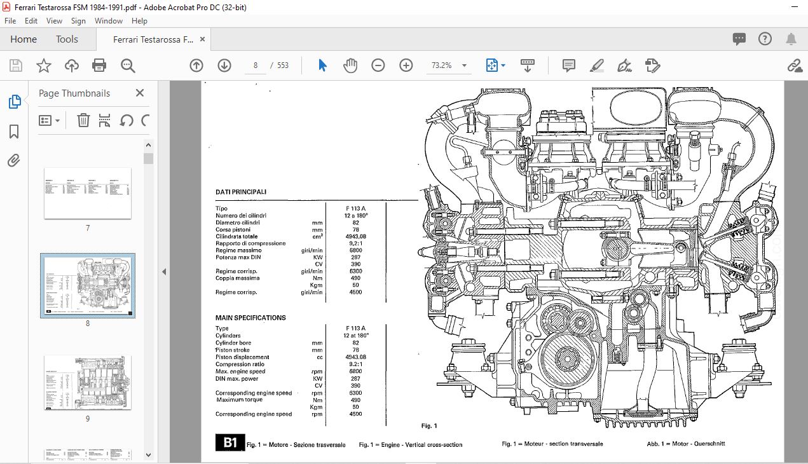Open the Sign menu
The height and width of the screenshot is (464, 808).
coord(78,21)
